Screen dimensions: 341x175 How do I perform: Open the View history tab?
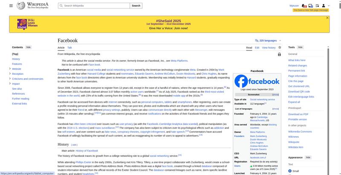[x=269, y=48]
